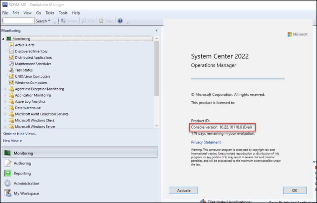Open the Reporting workspace
The image size is (317, 203).
pyautogui.click(x=80, y=173)
